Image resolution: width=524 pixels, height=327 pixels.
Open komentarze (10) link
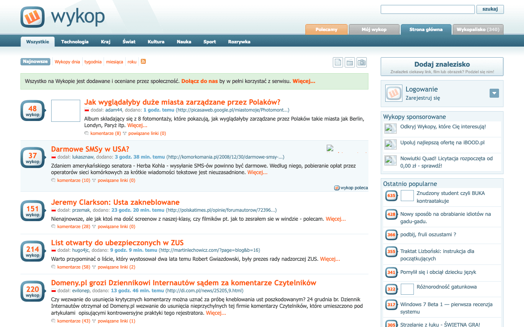(74, 180)
